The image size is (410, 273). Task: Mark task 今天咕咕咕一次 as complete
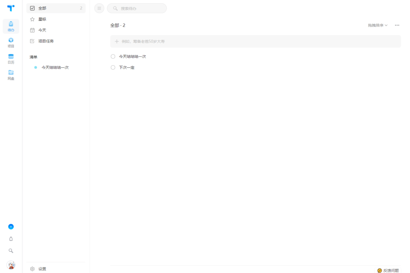[x=113, y=56]
